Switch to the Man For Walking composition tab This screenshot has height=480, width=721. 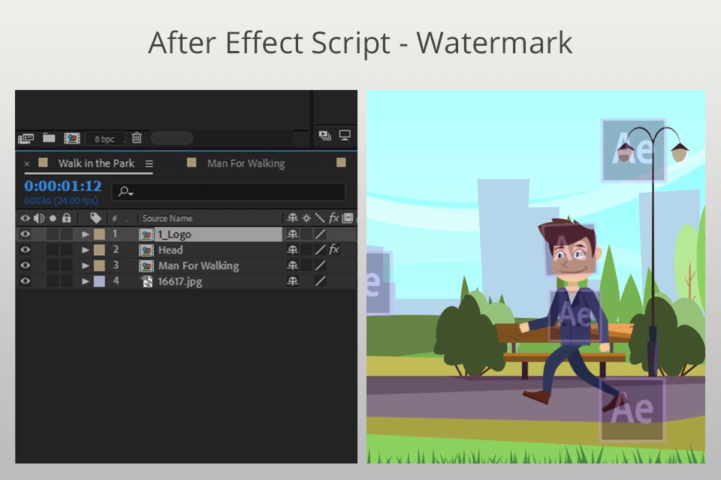pyautogui.click(x=246, y=163)
